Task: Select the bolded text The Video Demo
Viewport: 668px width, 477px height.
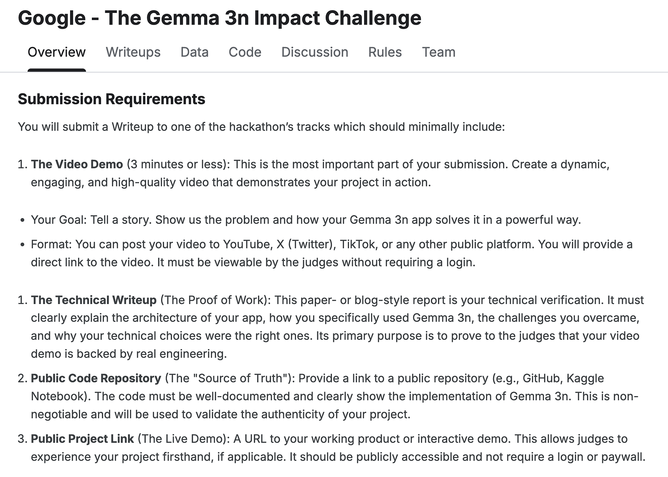Action: [x=77, y=164]
